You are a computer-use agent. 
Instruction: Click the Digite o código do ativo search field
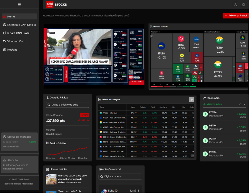click(67, 105)
